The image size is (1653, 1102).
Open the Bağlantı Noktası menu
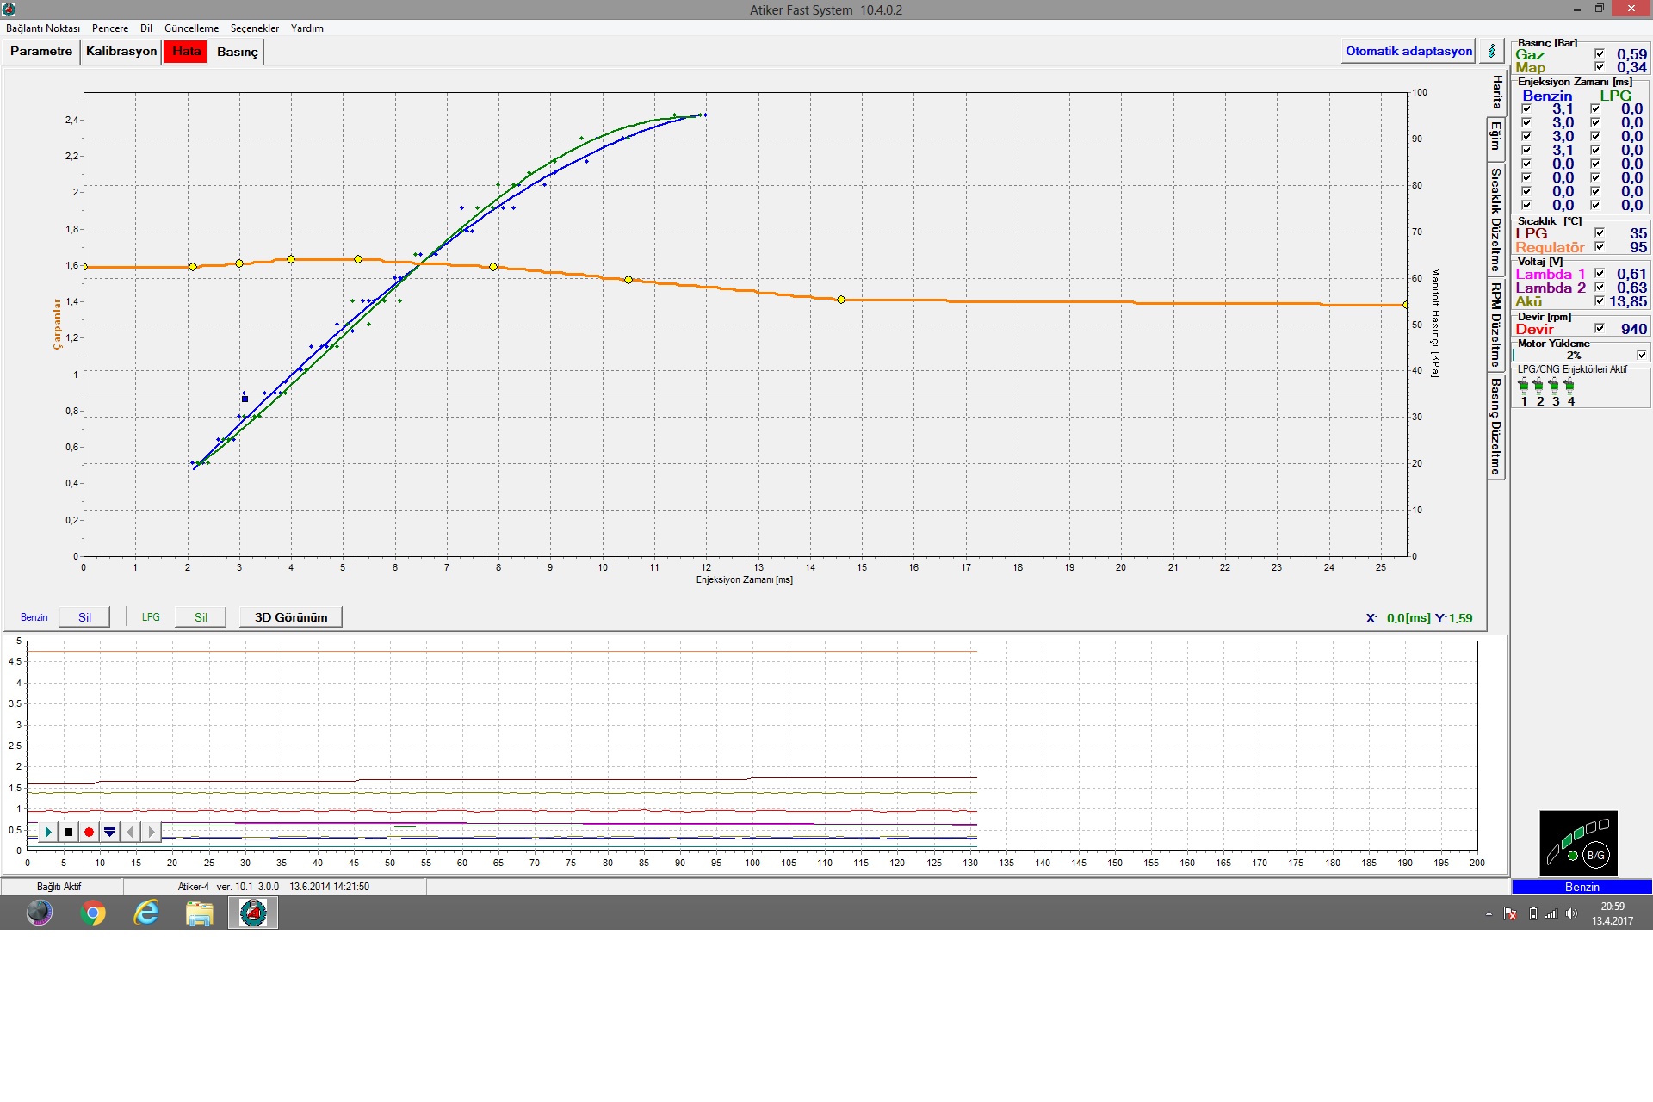(x=43, y=28)
